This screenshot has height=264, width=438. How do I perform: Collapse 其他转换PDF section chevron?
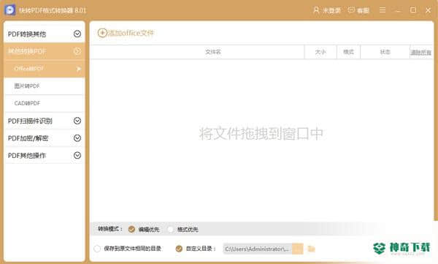(77, 51)
